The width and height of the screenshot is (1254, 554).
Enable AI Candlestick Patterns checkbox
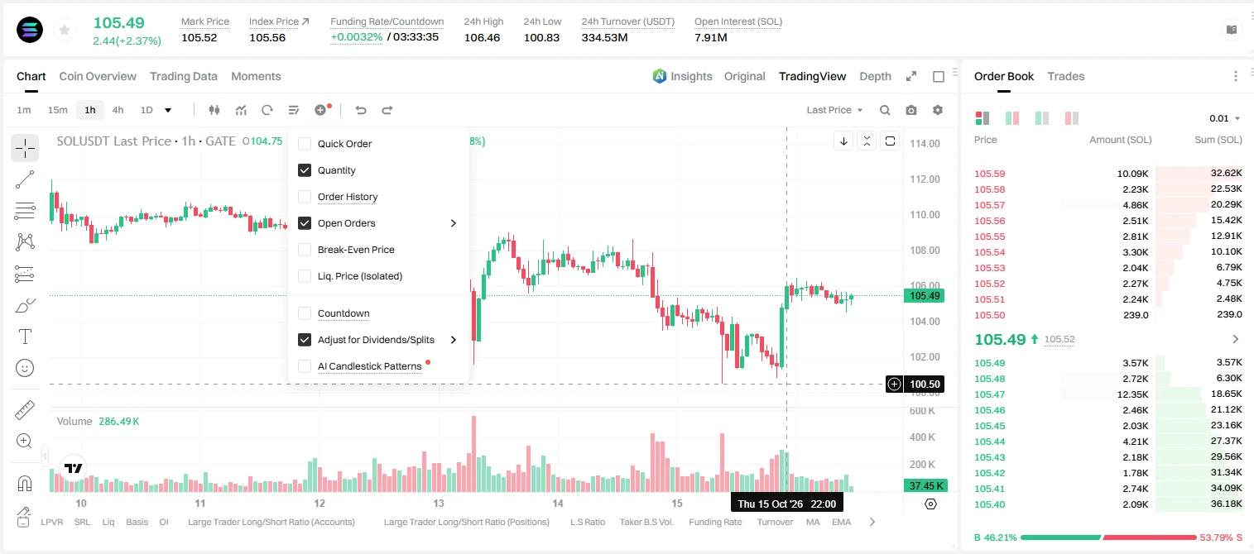[305, 366]
